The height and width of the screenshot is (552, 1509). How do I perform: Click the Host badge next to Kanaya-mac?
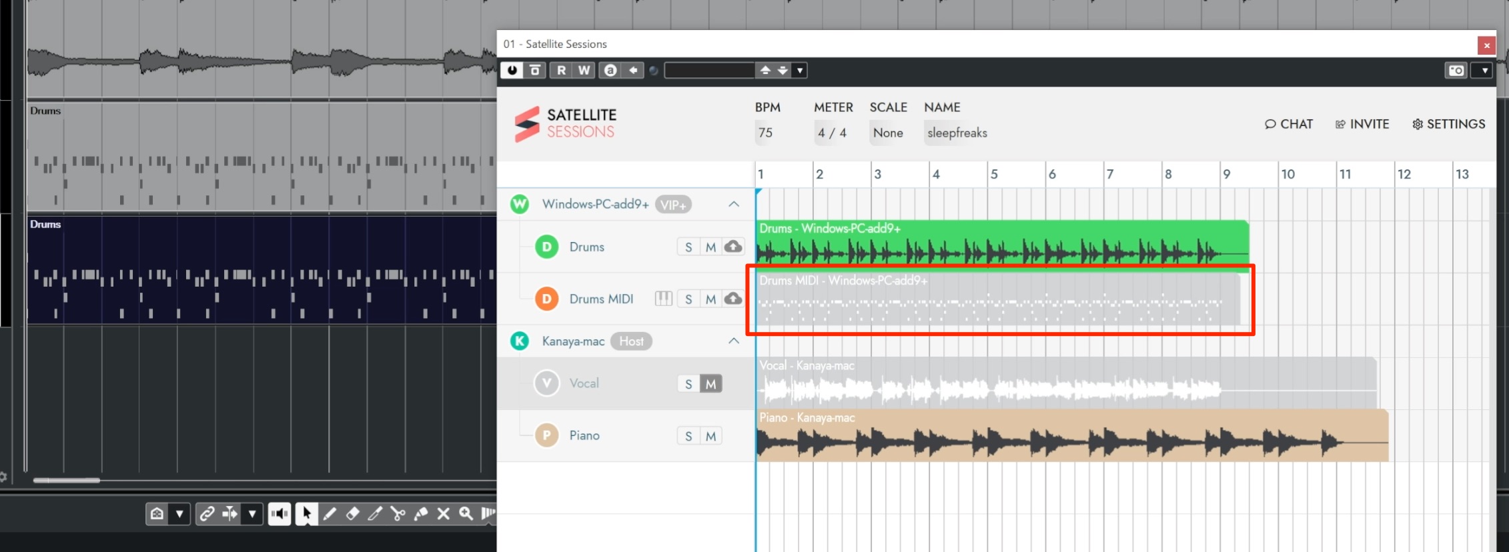tap(631, 341)
